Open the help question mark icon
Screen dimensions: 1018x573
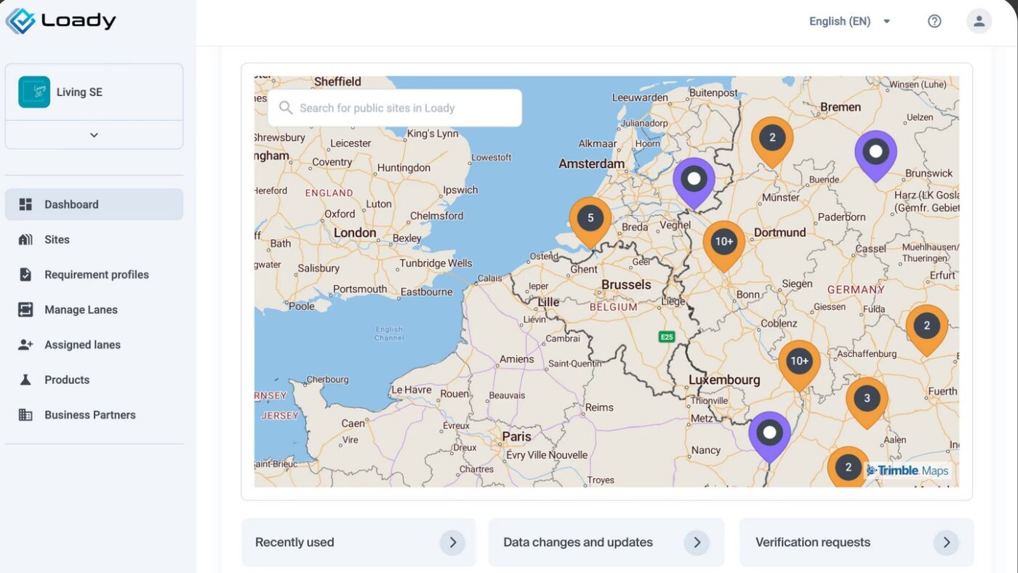934,21
